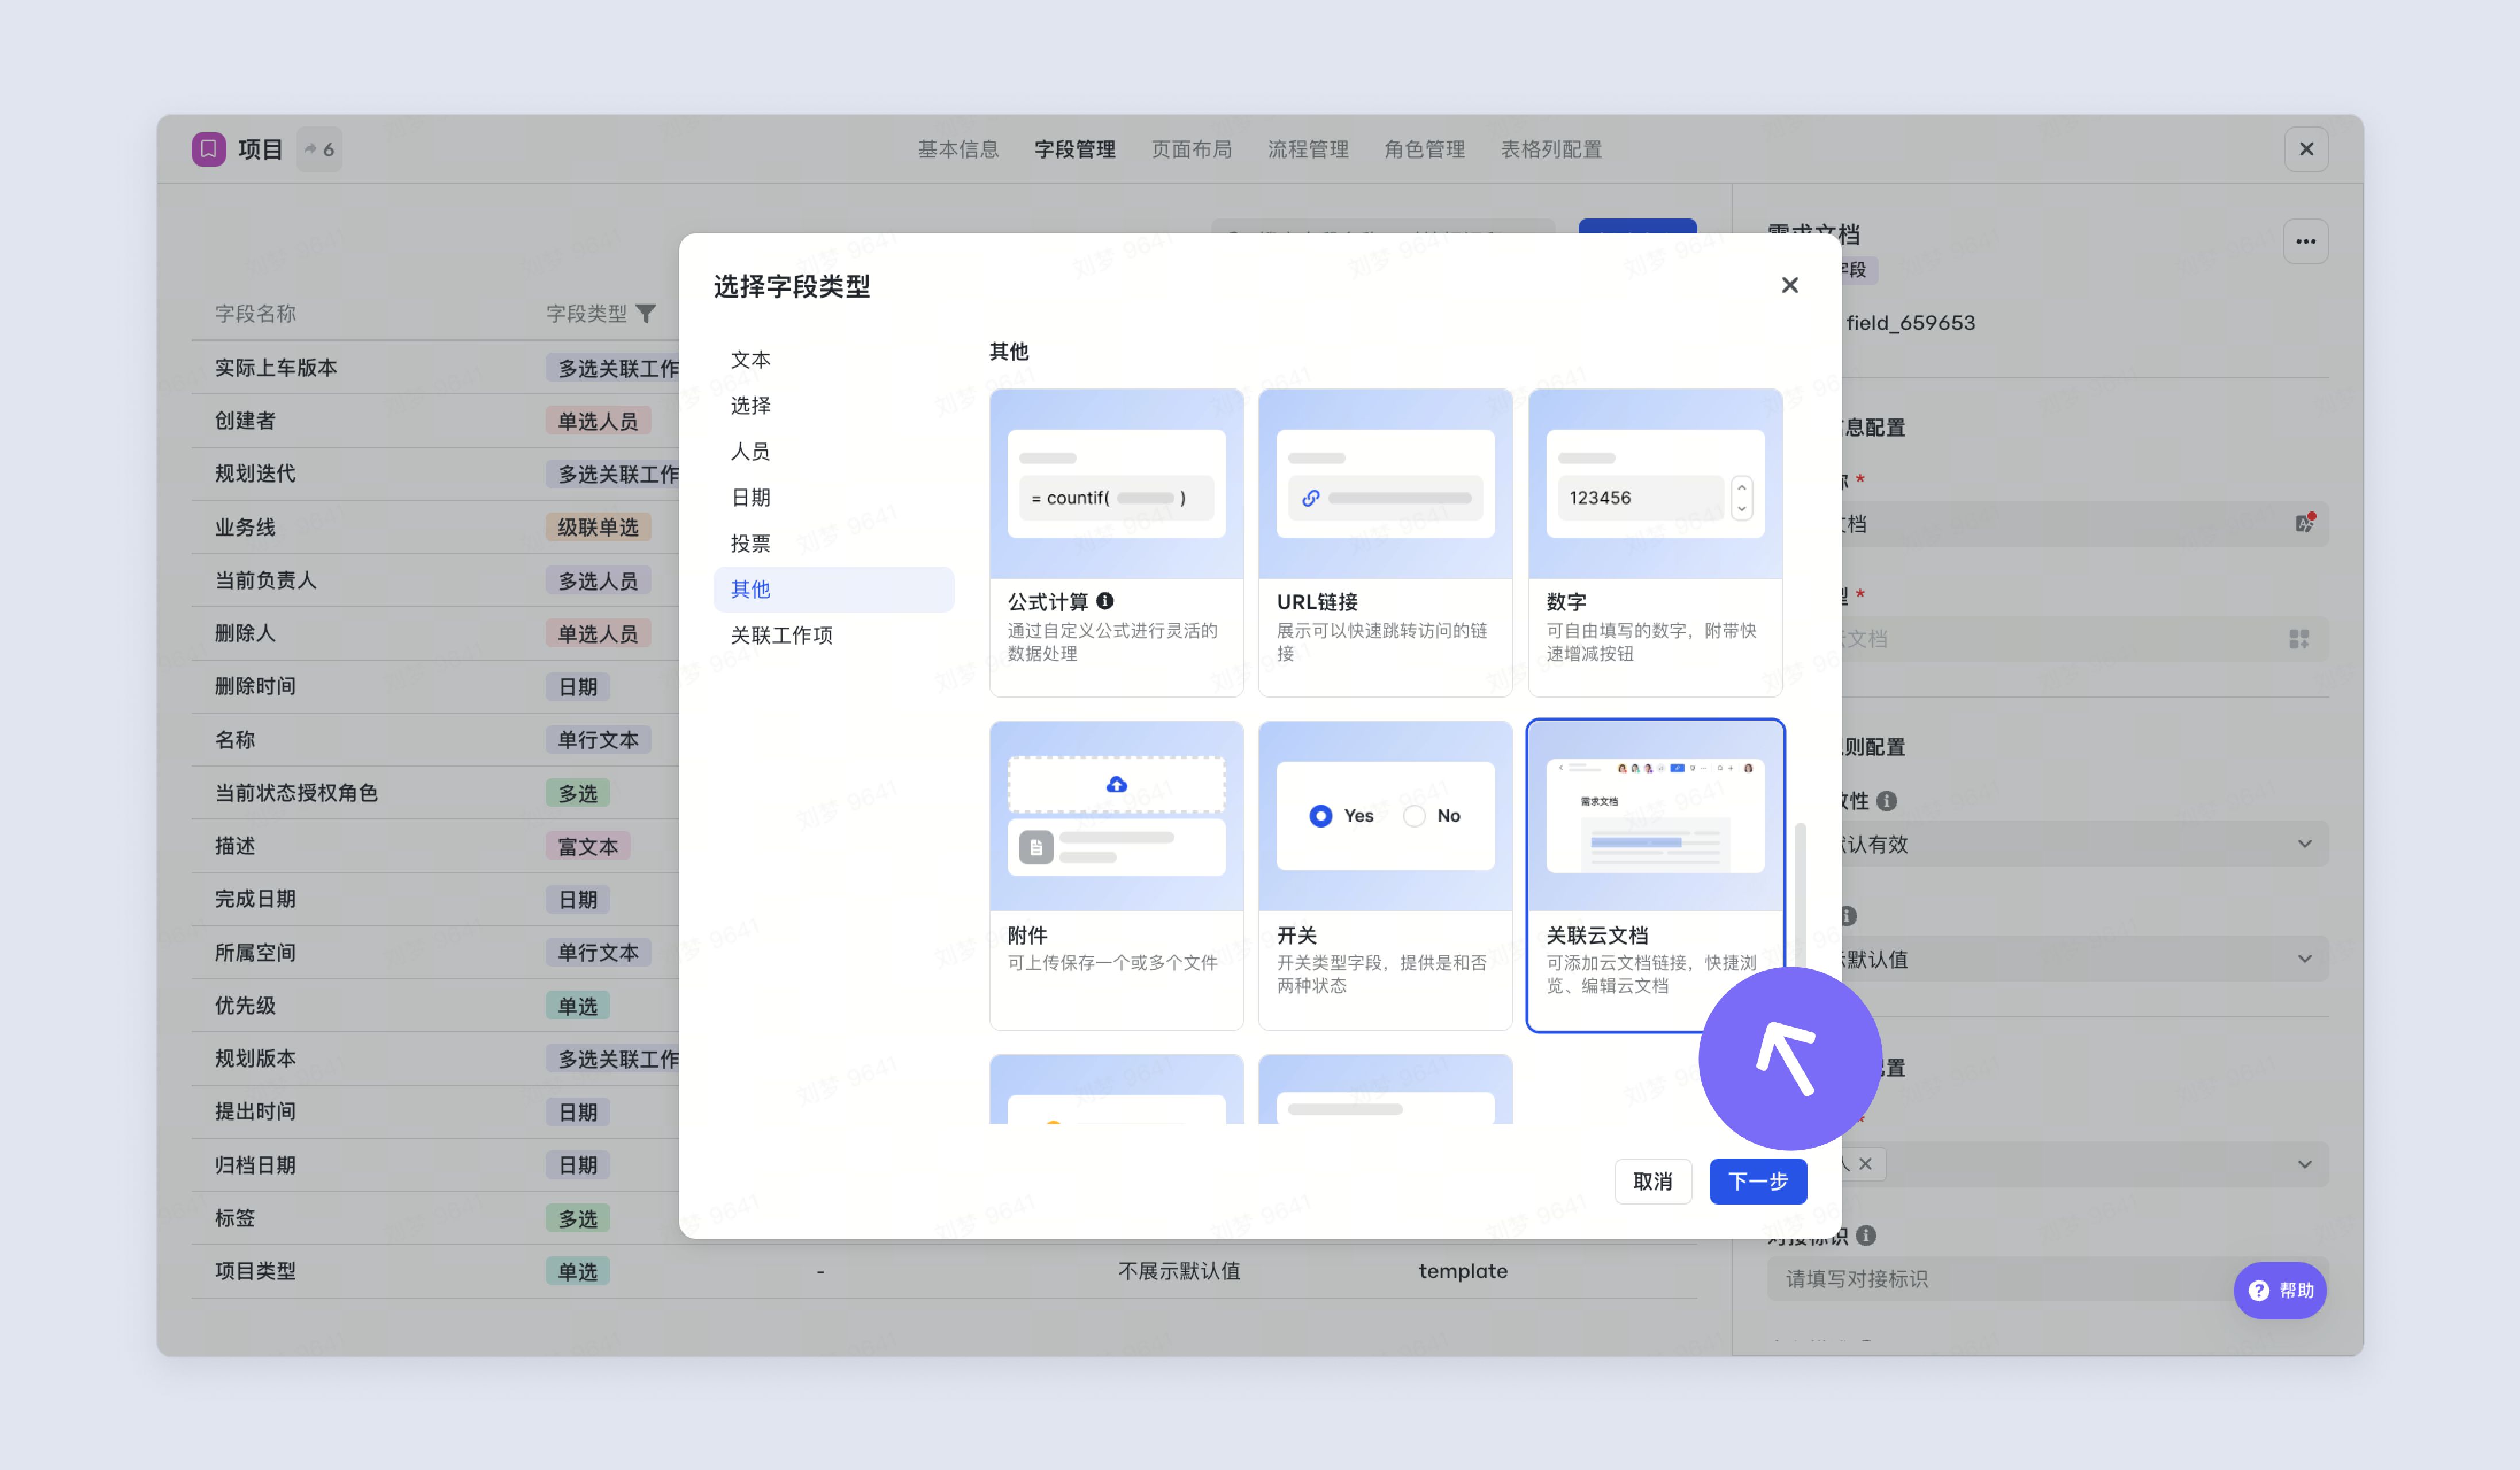Viewport: 2520px width, 1470px height.
Task: Click the info icon next to 公式计算
Action: [1105, 601]
